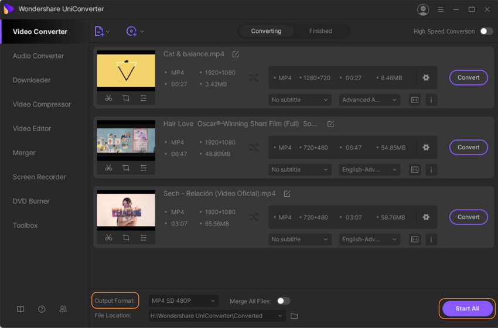498x328 pixels.
Task: Open the Add Files icon
Action: tap(99, 32)
